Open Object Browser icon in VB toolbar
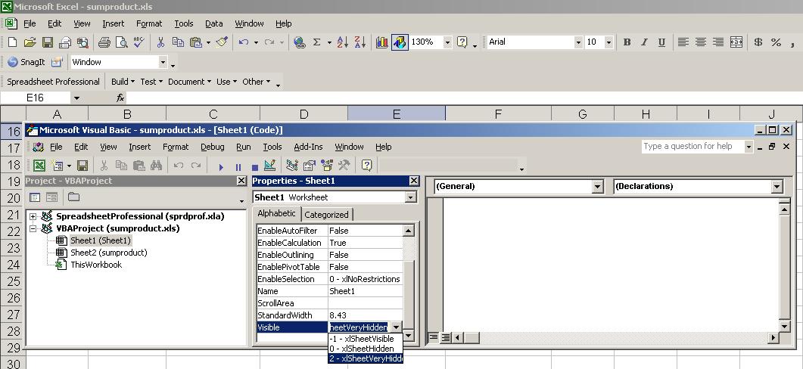 [x=327, y=166]
